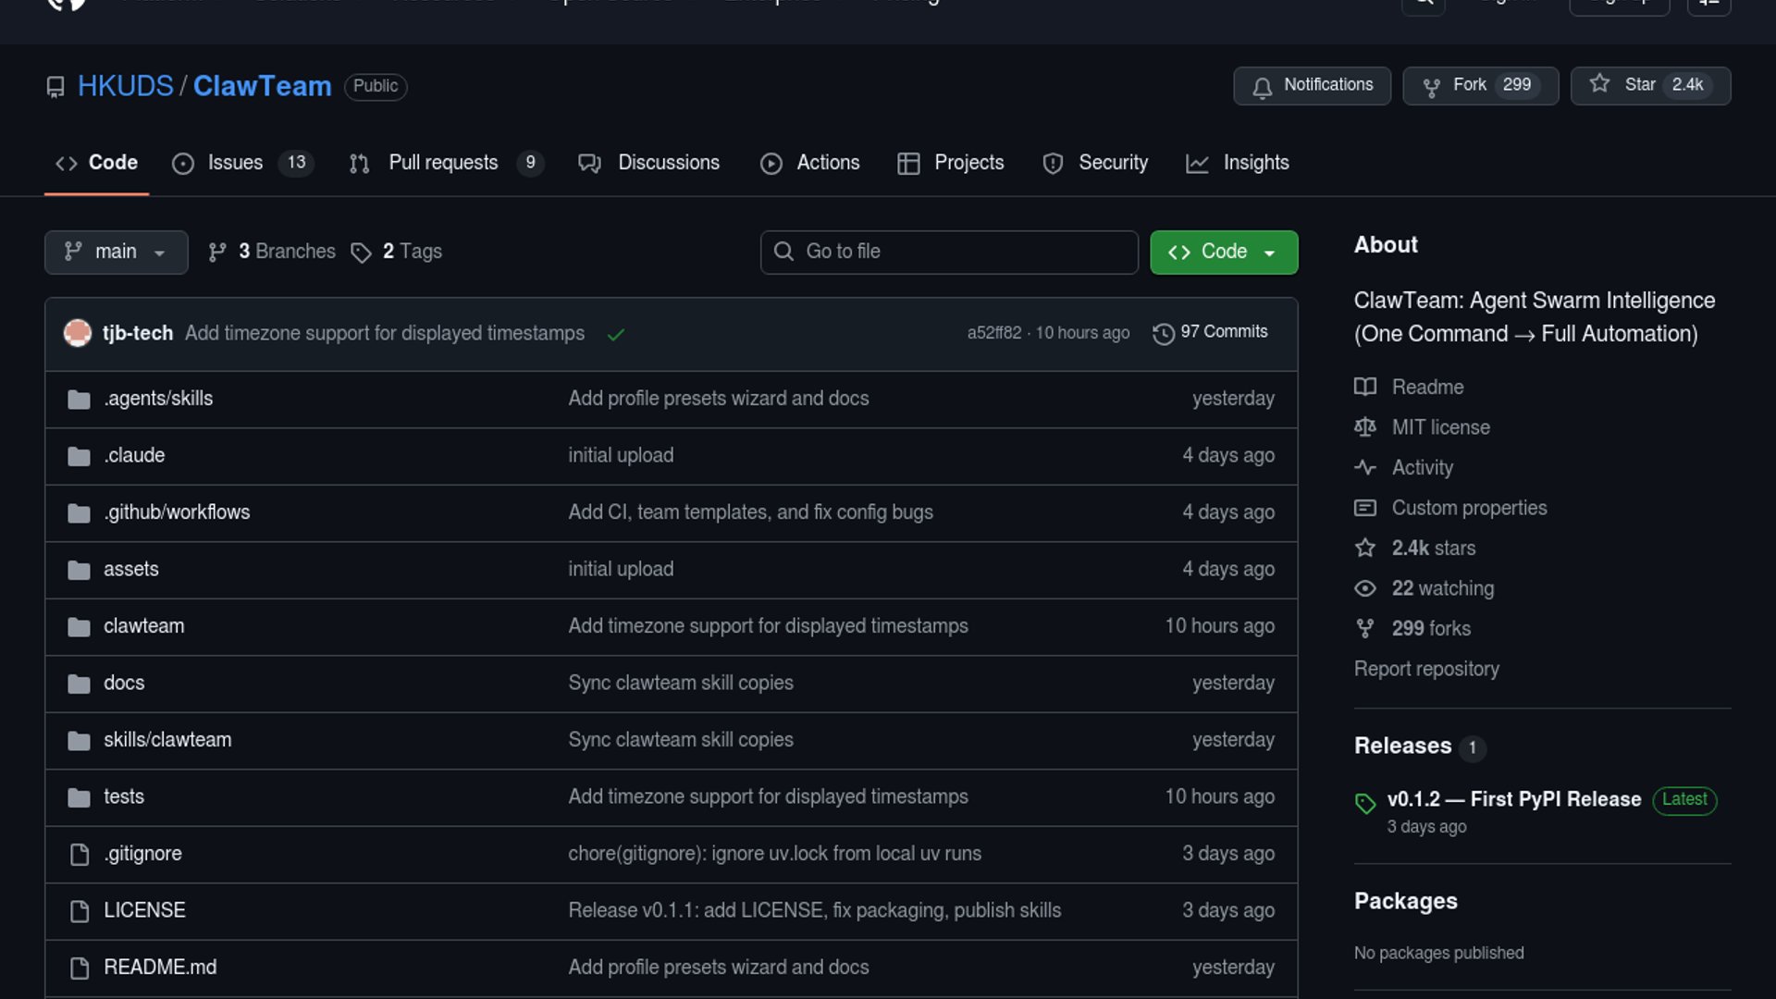This screenshot has height=999, width=1776.
Task: Open the clawteam folder
Action: click(x=143, y=626)
